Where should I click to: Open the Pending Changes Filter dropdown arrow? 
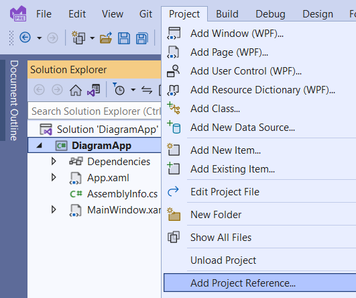click(133, 90)
